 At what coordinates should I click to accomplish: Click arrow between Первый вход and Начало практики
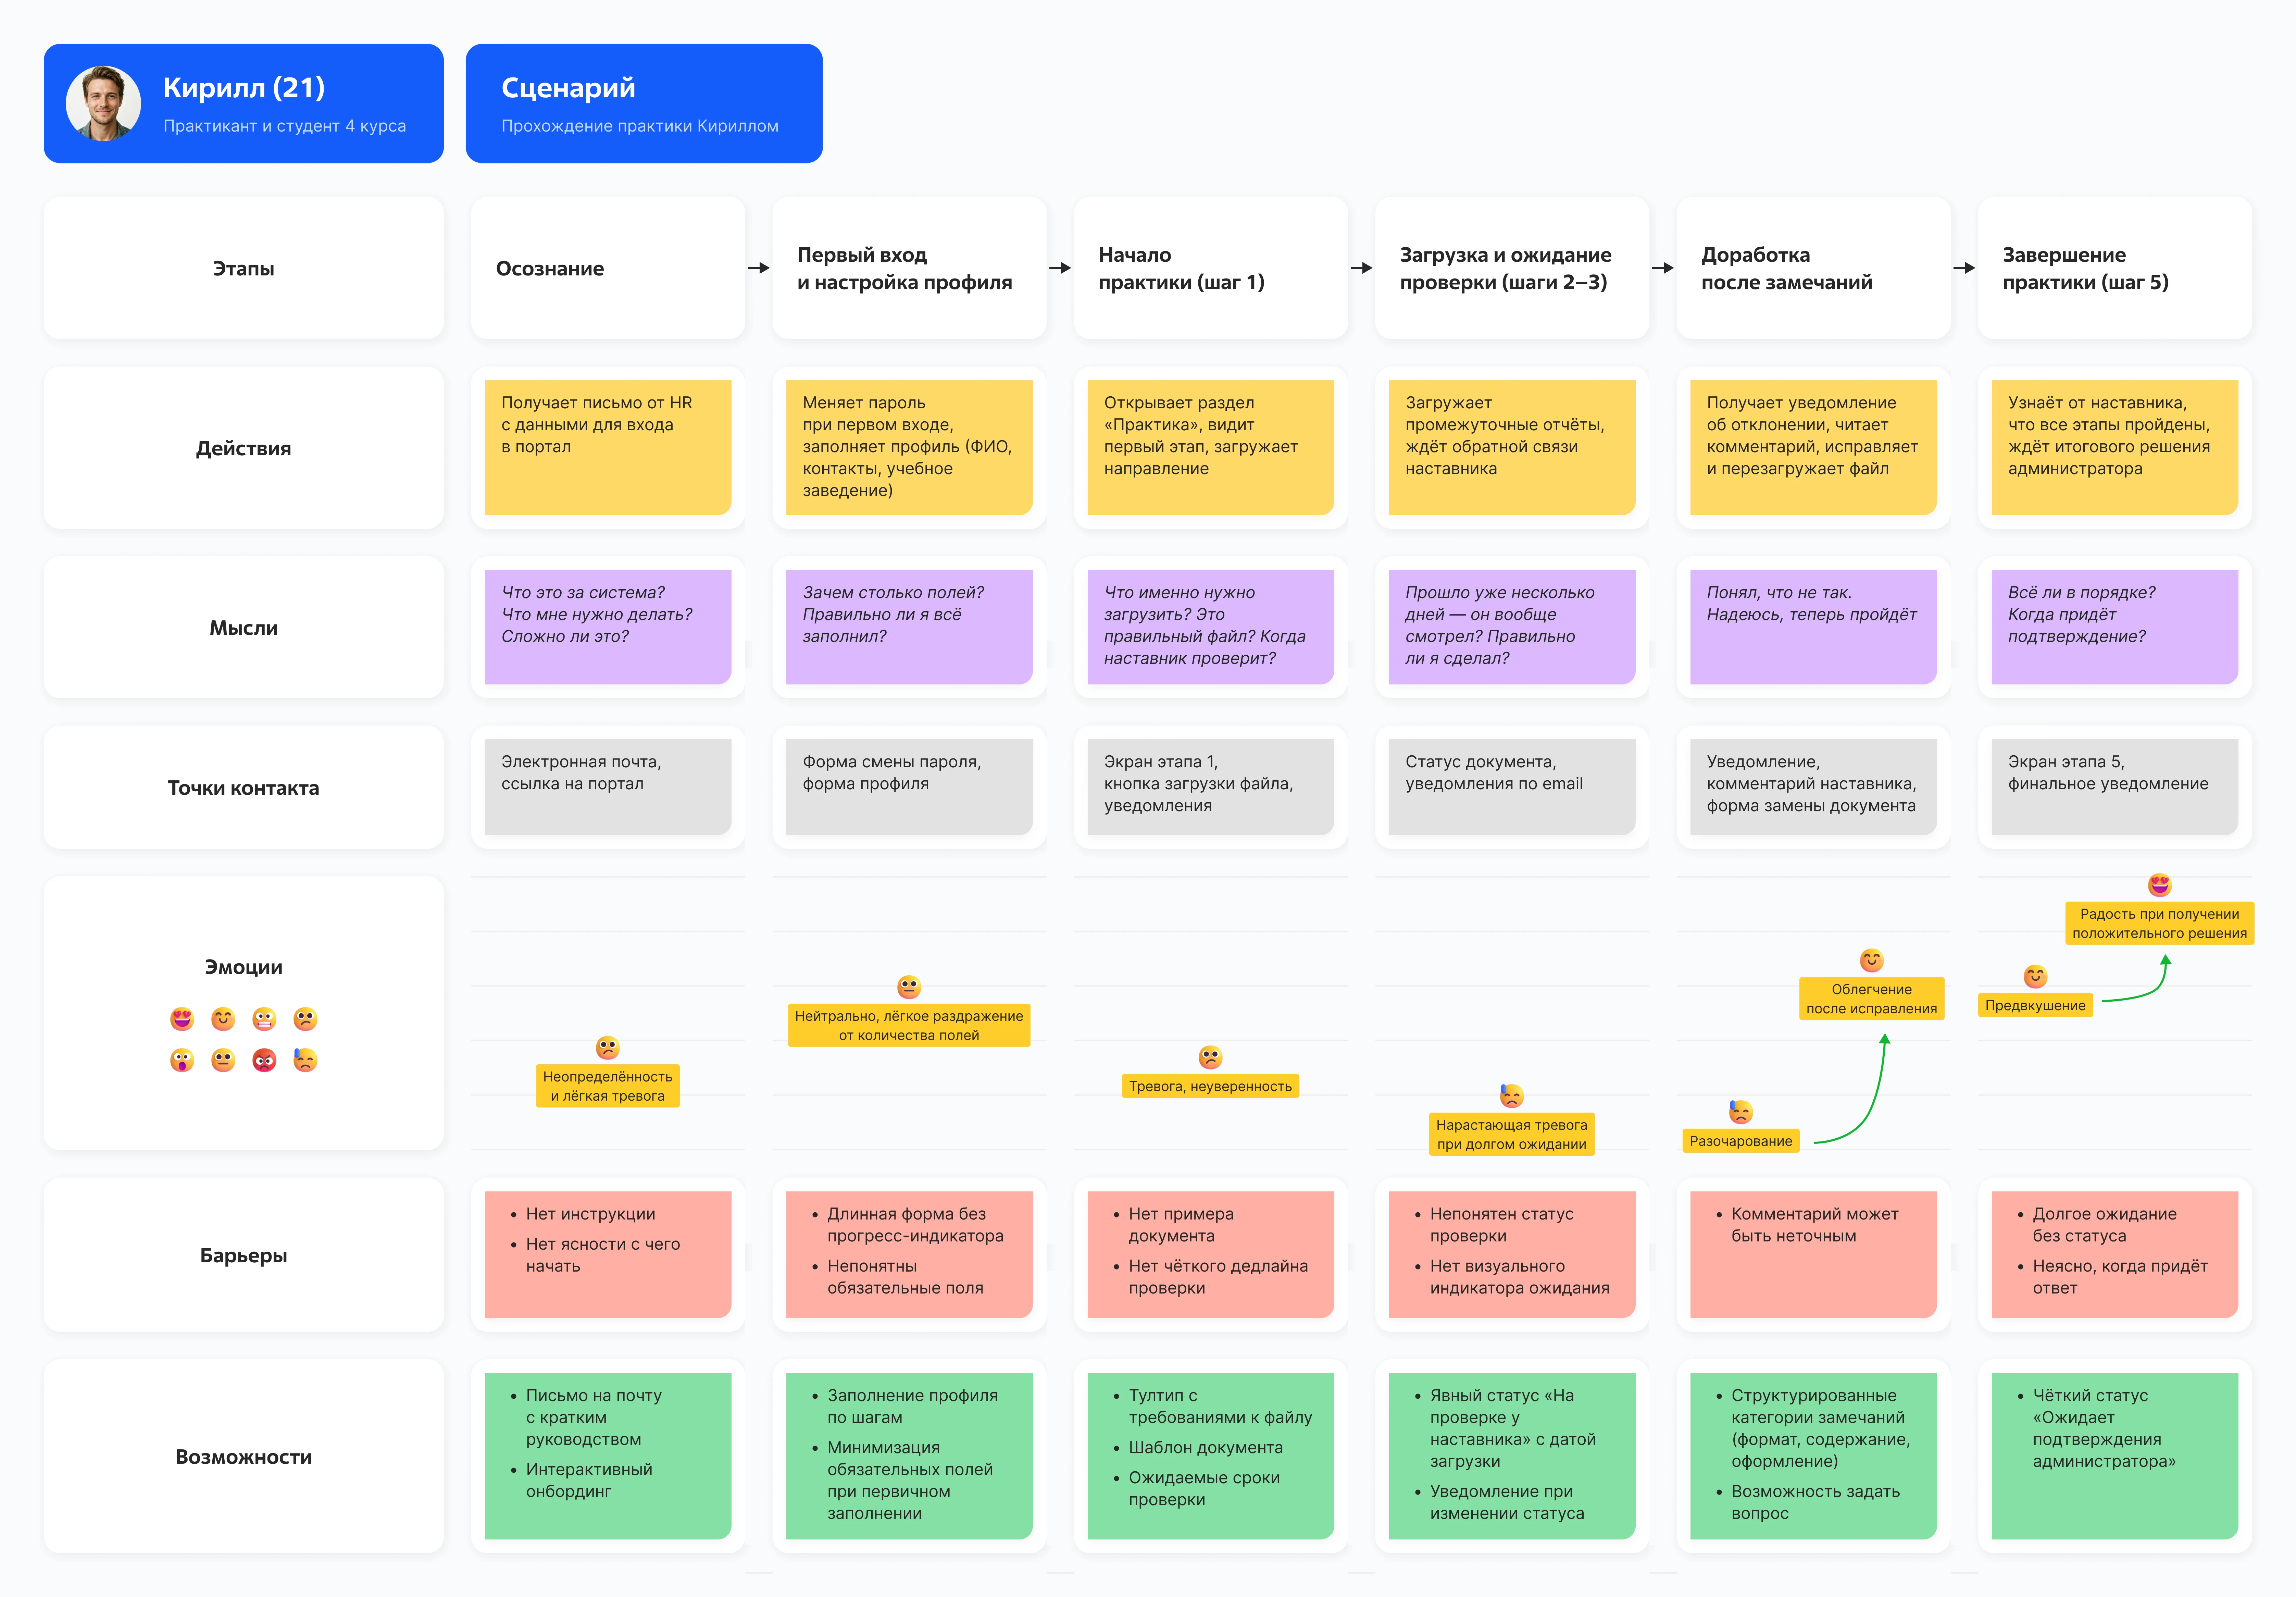coord(1060,268)
